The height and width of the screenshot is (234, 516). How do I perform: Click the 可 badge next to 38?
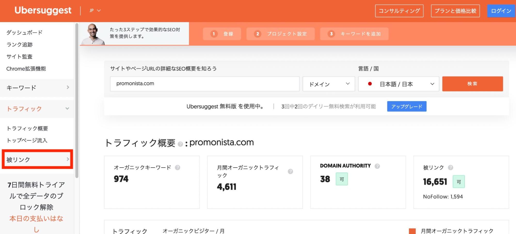click(x=342, y=179)
